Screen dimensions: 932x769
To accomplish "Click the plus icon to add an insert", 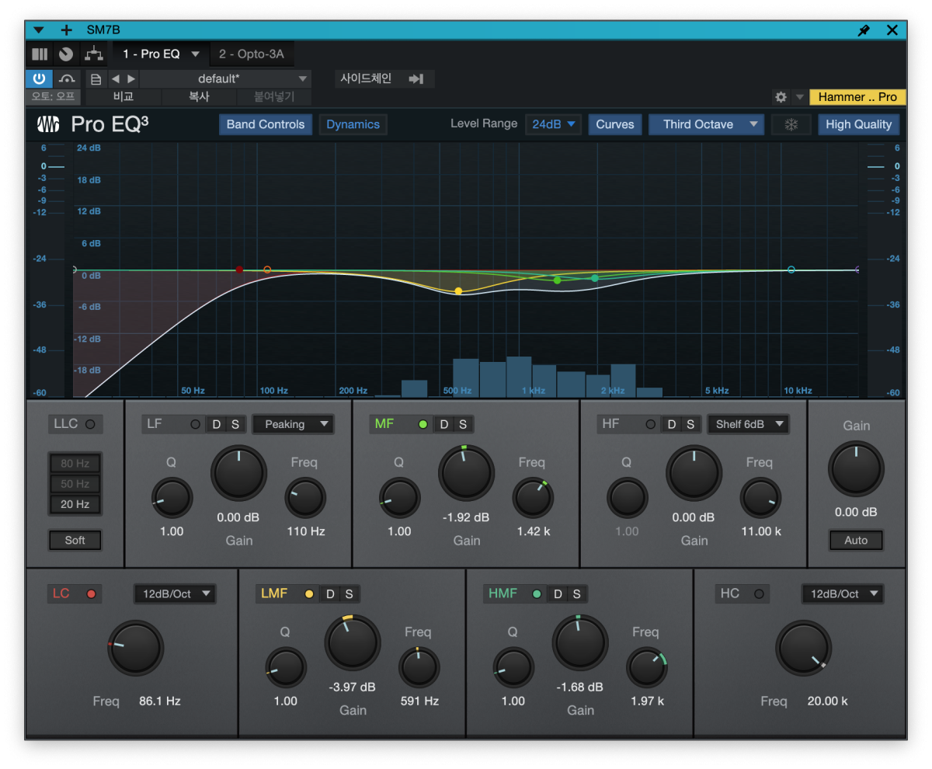I will click(66, 30).
